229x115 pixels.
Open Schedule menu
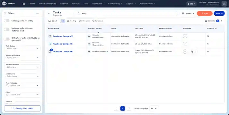[x=64, y=4]
